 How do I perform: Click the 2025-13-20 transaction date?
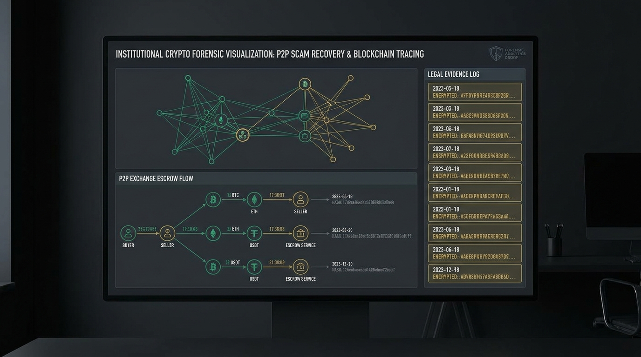[x=342, y=264]
